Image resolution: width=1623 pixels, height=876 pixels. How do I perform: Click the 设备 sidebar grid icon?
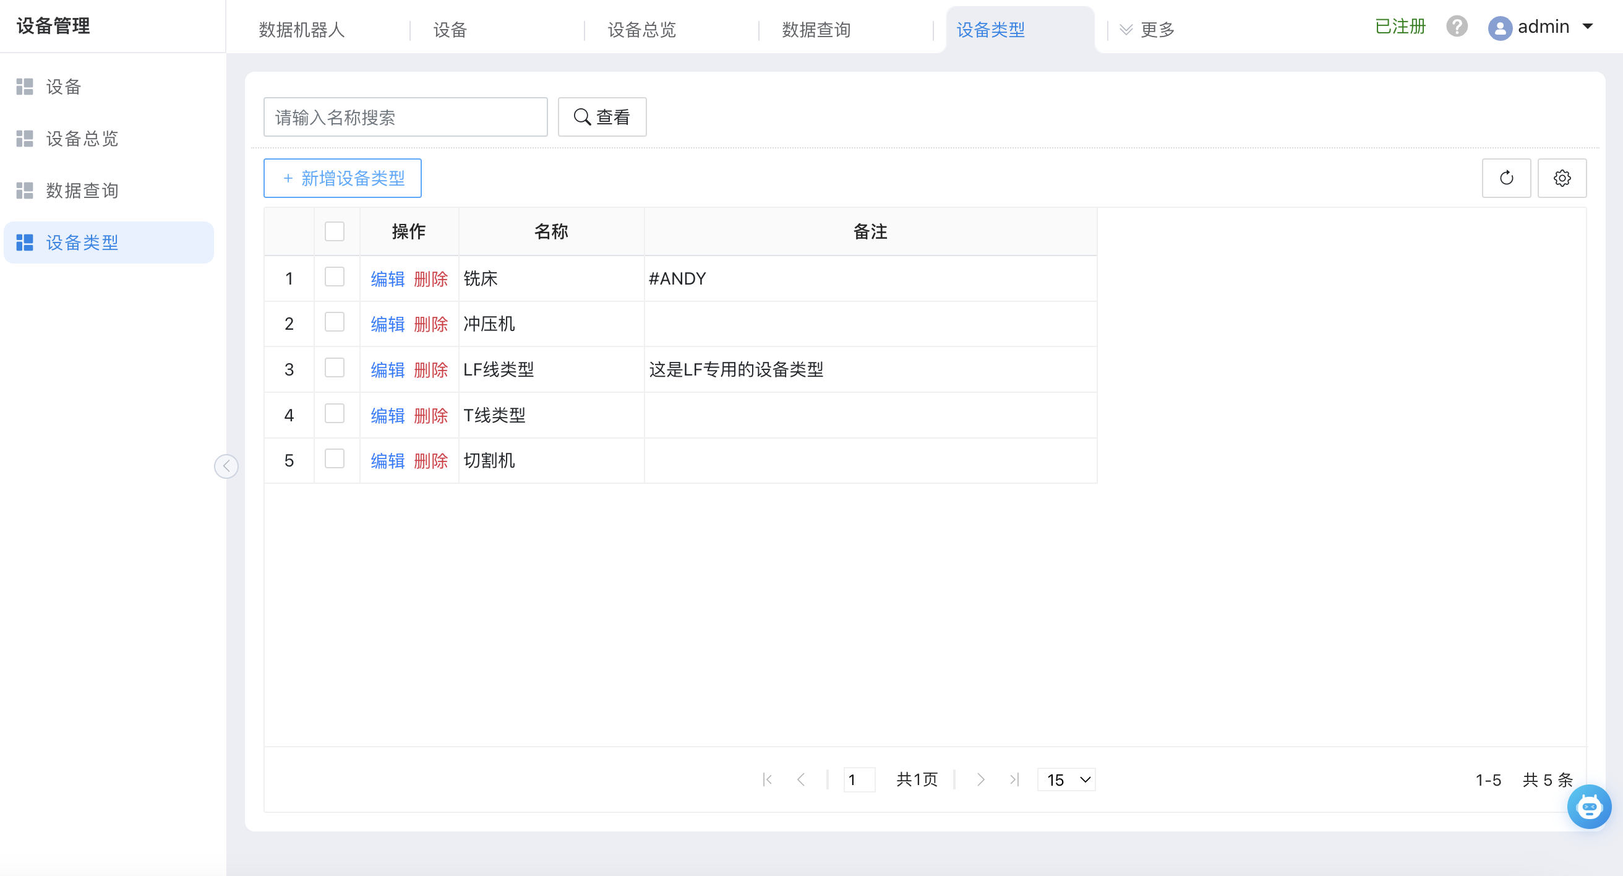point(25,87)
